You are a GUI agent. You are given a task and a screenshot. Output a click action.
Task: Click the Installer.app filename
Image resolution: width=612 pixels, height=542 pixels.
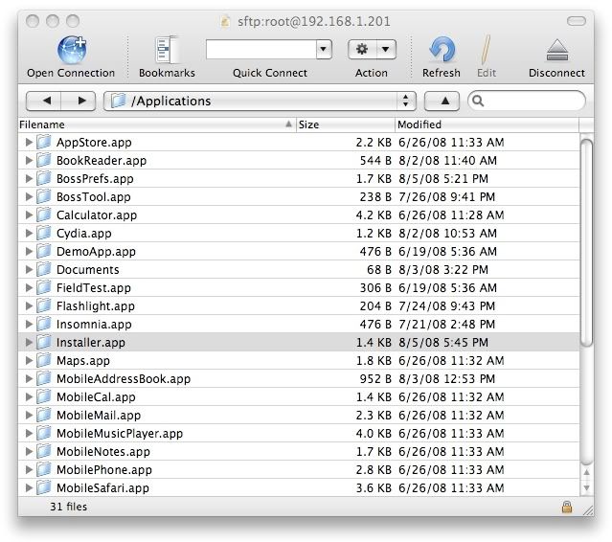pyautogui.click(x=91, y=343)
